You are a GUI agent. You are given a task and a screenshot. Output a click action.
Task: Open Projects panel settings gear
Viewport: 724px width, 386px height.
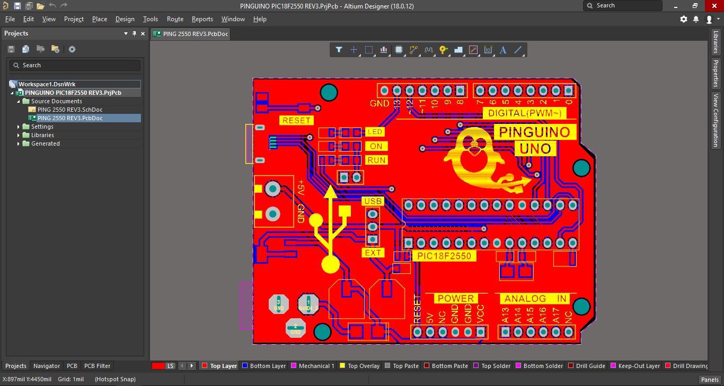click(x=72, y=49)
